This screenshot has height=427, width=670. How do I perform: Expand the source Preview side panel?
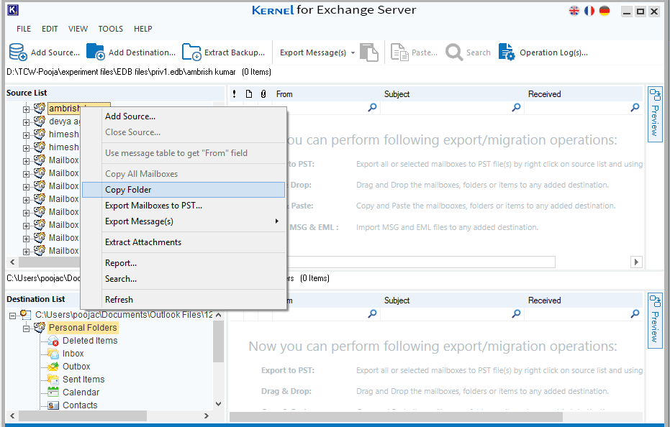pos(655,114)
